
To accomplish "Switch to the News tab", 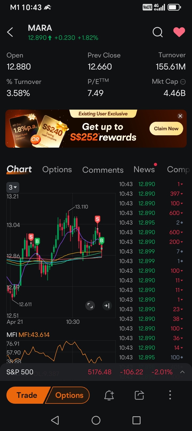I will pos(144,170).
